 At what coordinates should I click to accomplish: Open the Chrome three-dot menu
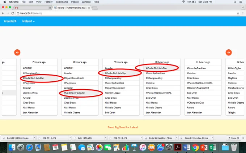click(243, 13)
